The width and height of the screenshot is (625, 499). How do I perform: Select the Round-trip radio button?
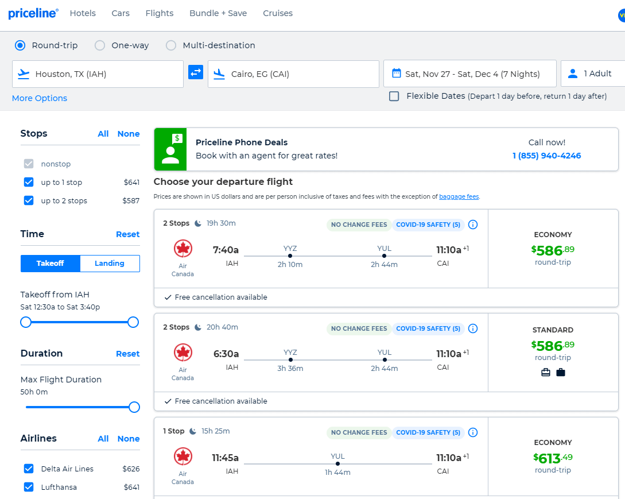coord(20,45)
